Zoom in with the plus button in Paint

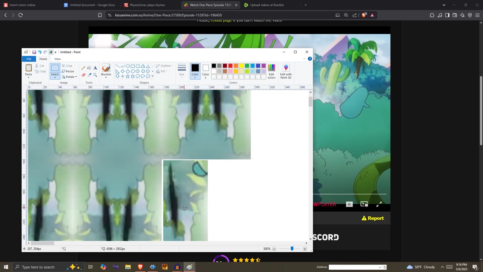(305, 249)
